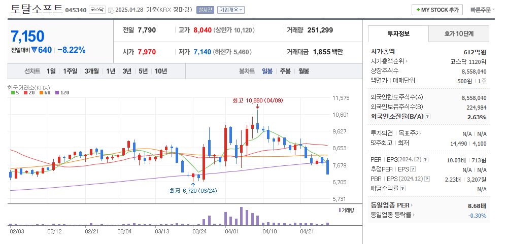Screen dimensions: 505x244
Task: Click the 상장주식수 value 8,558,040
Action: pyautogui.click(x=474, y=72)
